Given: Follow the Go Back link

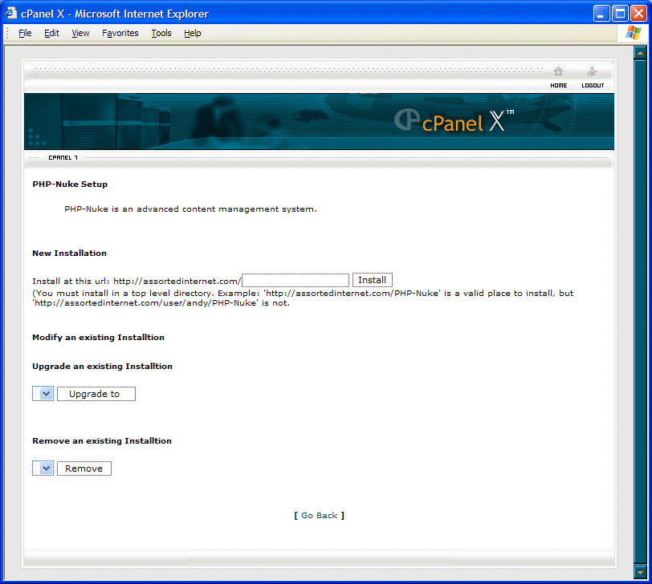Looking at the screenshot, I should point(320,516).
